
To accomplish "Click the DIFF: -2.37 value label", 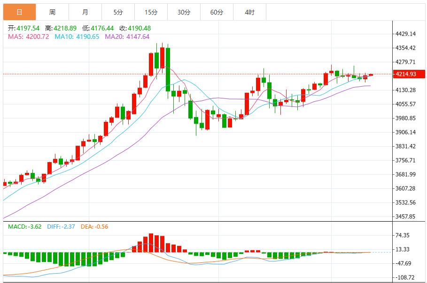I will 62,227.
